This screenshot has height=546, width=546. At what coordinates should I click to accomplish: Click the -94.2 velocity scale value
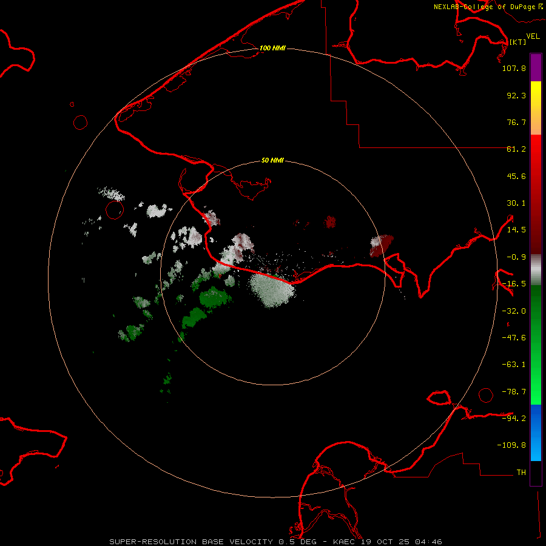click(514, 418)
